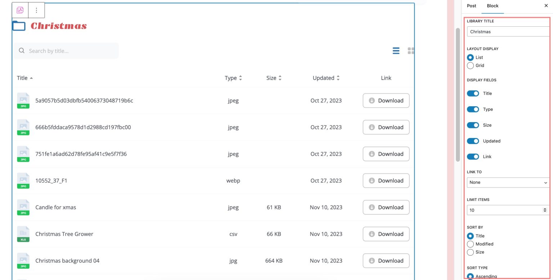Switch to the Post tab
Viewport: 553px width, 280px height.
point(471,6)
